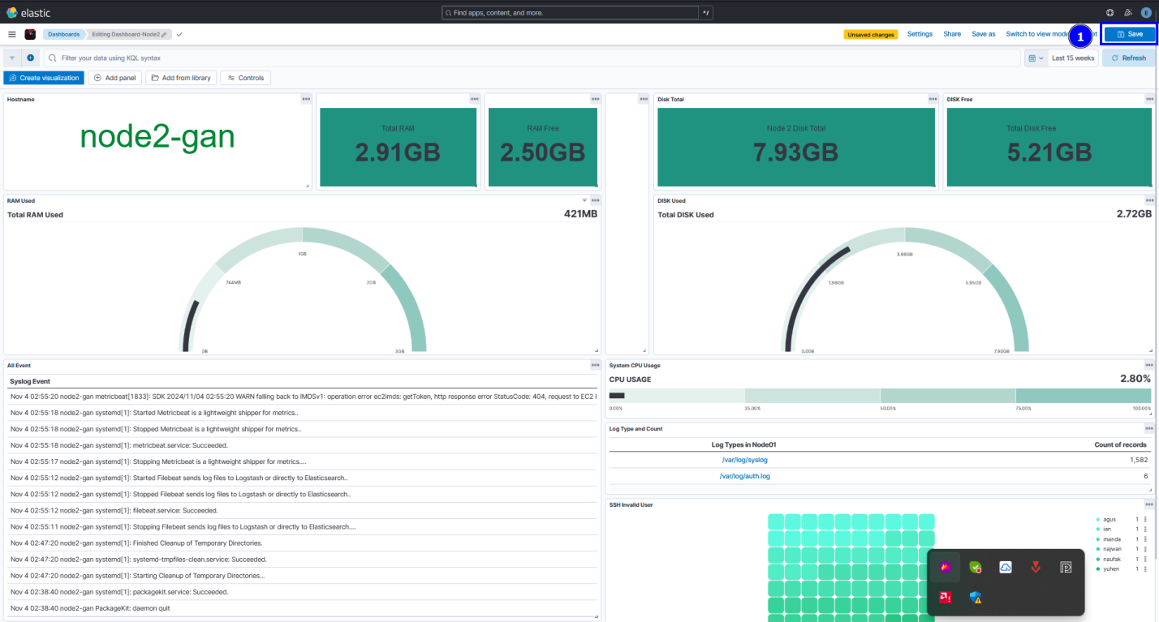Open the Settings menu item
Screen dimensions: 1159x622
click(x=920, y=34)
